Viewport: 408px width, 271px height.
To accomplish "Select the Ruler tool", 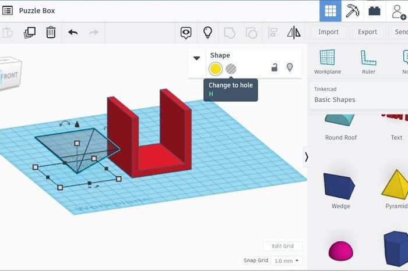I will pos(368,62).
